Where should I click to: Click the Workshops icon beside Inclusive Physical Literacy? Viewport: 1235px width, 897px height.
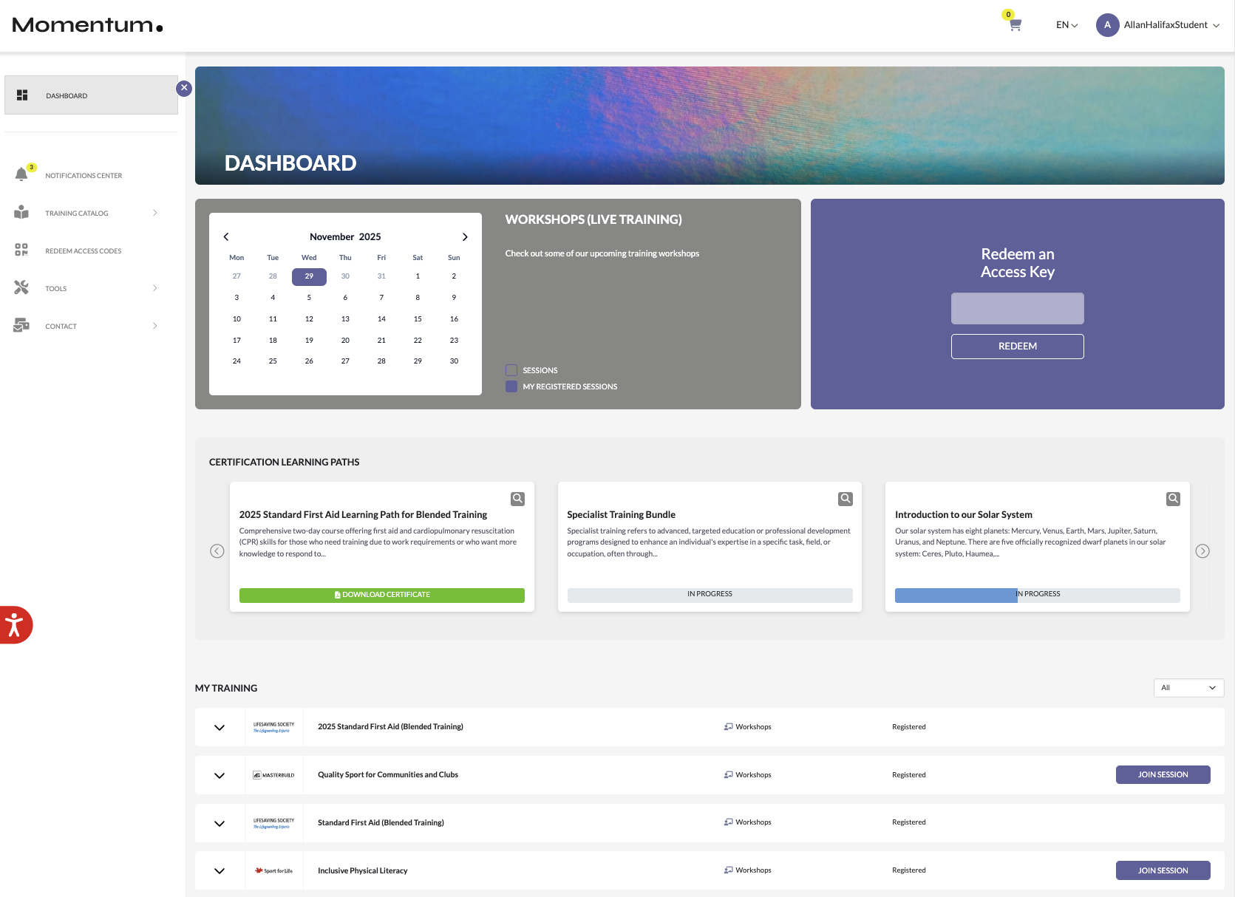[x=729, y=870]
